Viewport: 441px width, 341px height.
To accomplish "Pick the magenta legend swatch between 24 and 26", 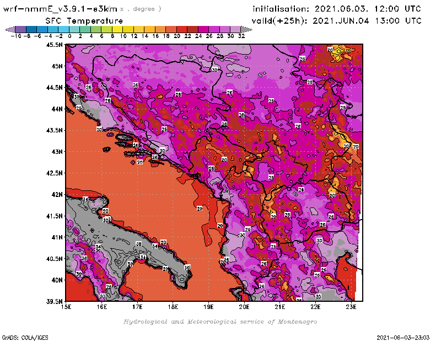I will coord(203,29).
